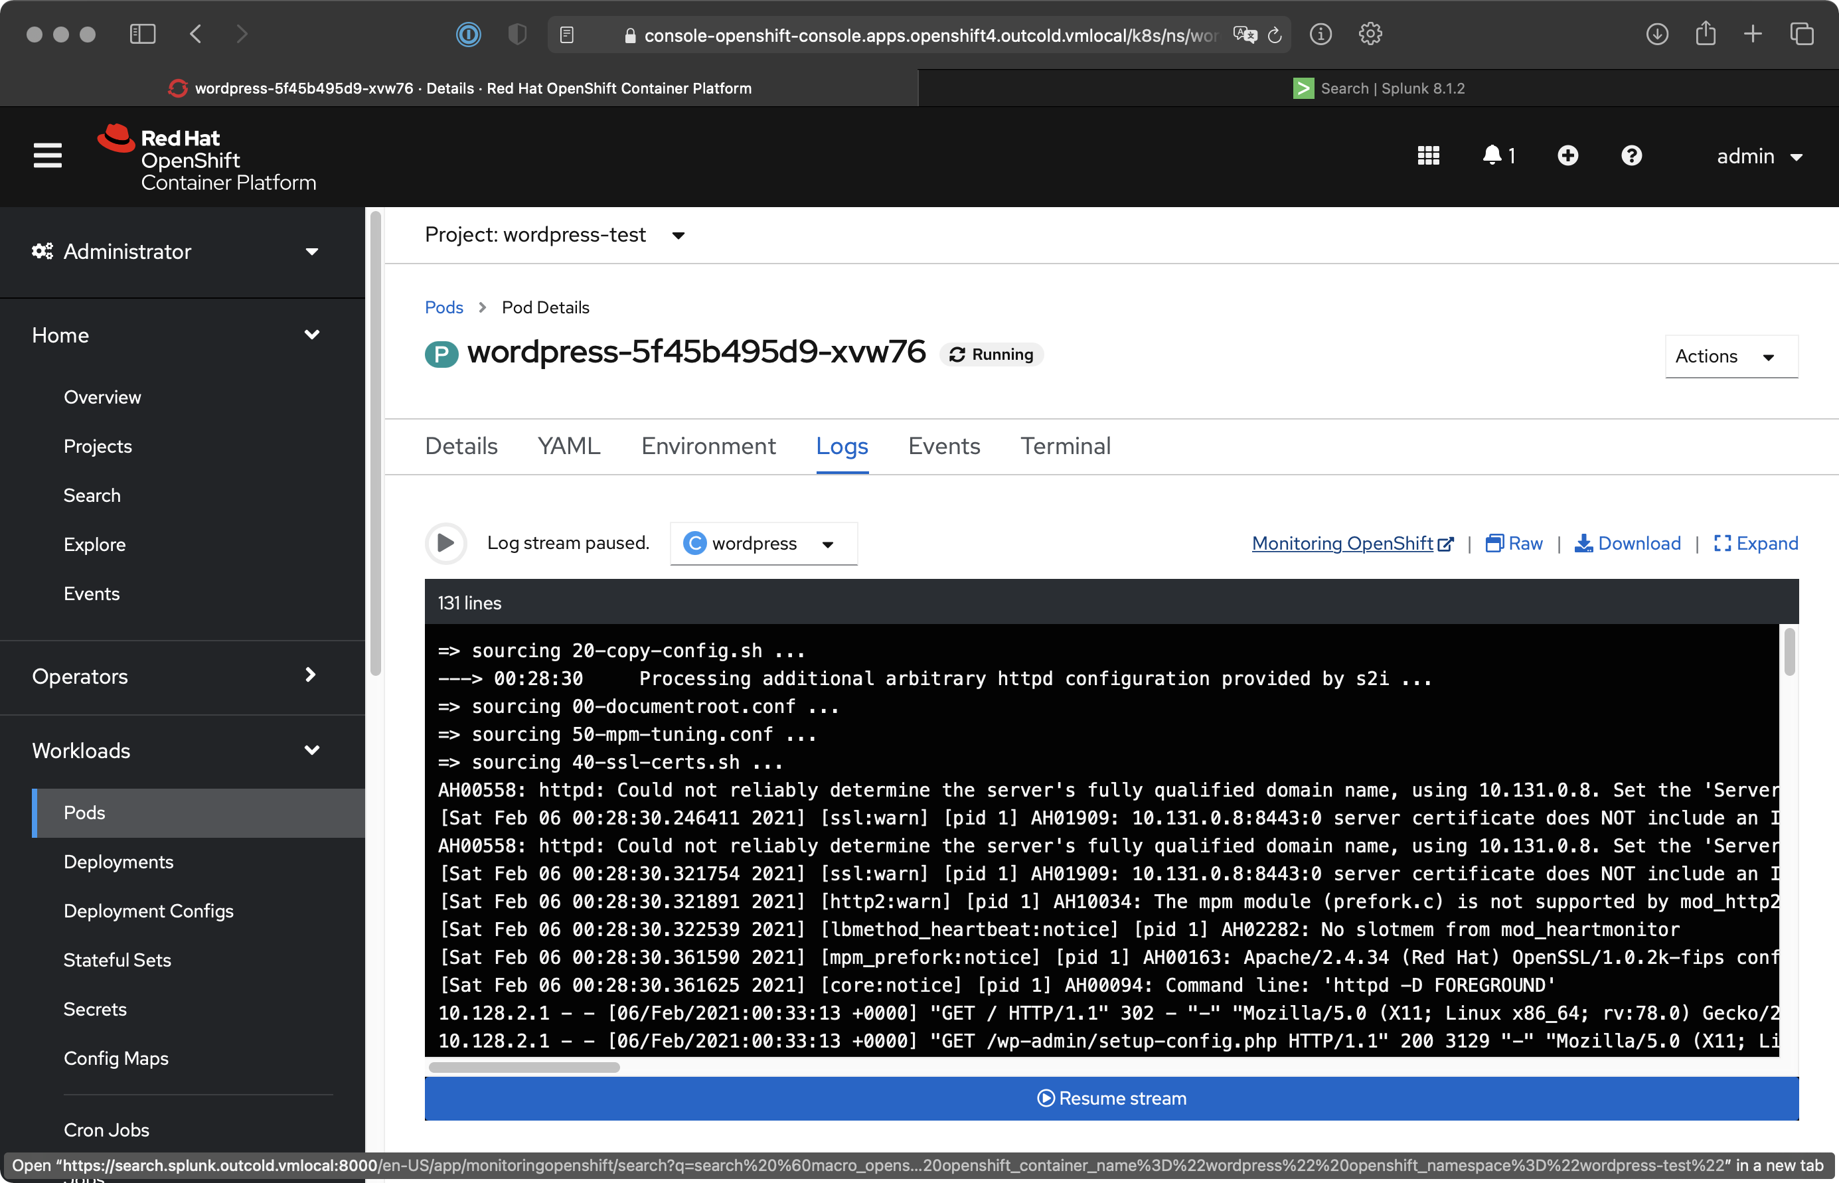Image resolution: width=1839 pixels, height=1183 pixels.
Task: Open the gear extension icon in toolbar
Action: coord(1370,35)
